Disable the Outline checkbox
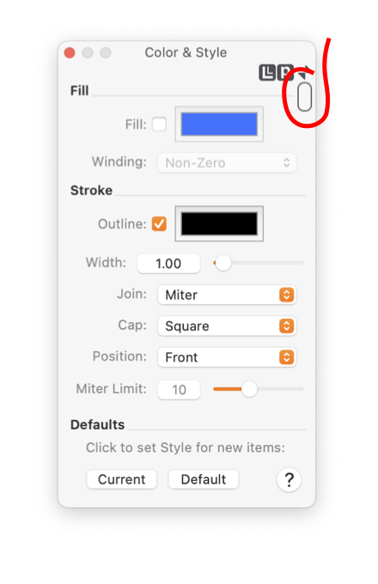Viewport: 378px width, 584px height. (159, 224)
